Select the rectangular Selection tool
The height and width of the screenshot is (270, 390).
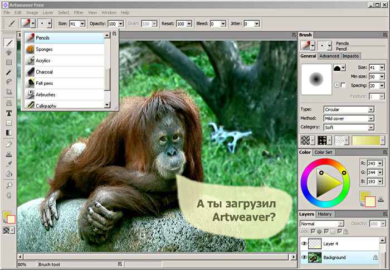point(9,62)
